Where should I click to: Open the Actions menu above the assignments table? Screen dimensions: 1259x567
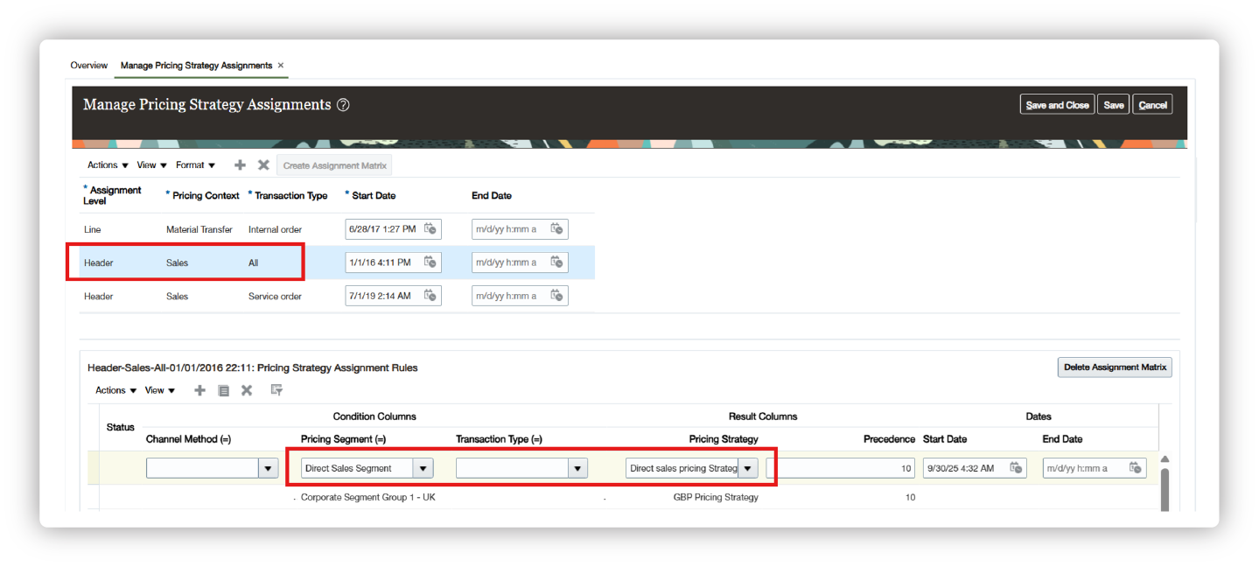pyautogui.click(x=101, y=164)
